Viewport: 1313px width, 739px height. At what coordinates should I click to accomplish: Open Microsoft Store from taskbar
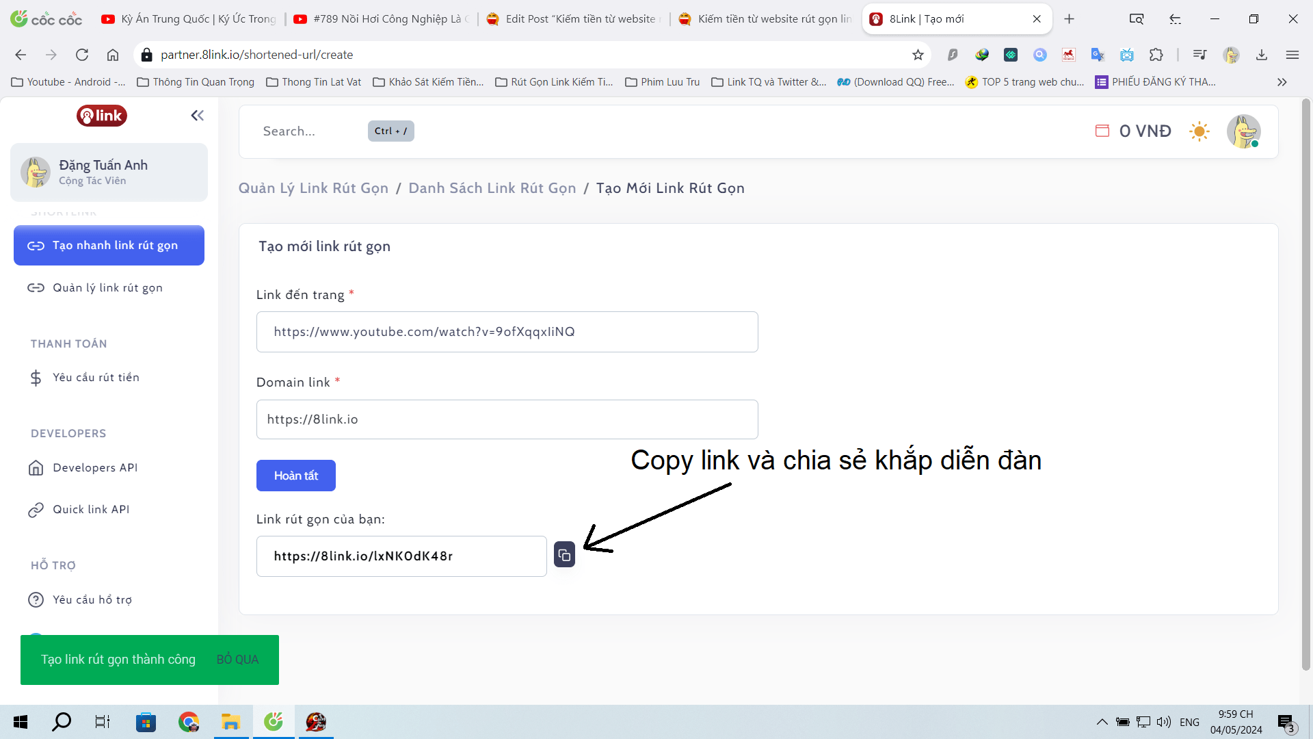point(146,722)
